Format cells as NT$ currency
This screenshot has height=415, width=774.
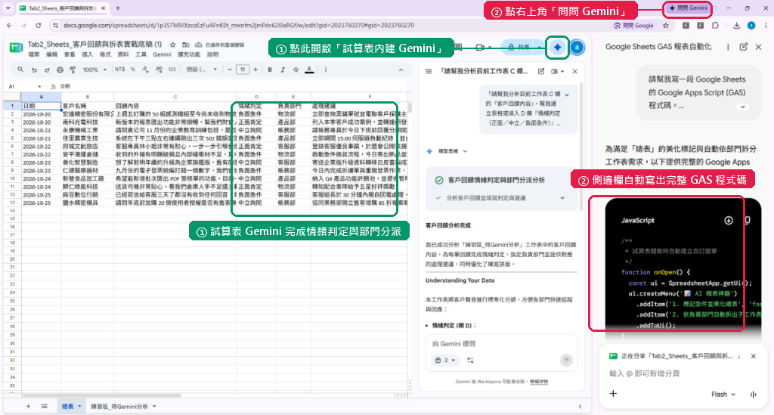(x=120, y=70)
